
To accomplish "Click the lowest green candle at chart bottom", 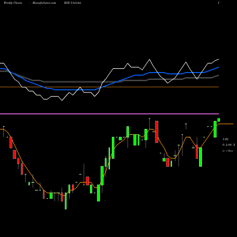I will pos(66,201).
